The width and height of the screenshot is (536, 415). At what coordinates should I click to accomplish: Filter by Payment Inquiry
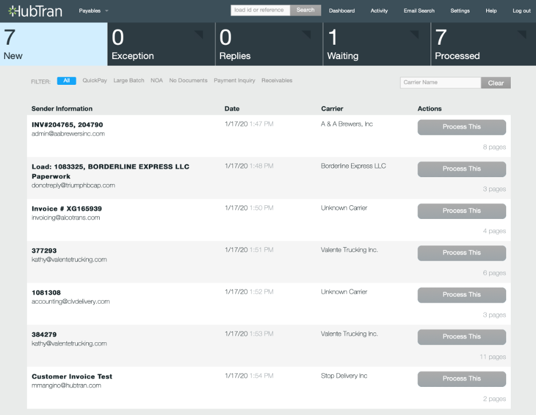[235, 81]
